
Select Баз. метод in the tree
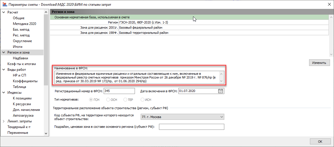point(21,30)
